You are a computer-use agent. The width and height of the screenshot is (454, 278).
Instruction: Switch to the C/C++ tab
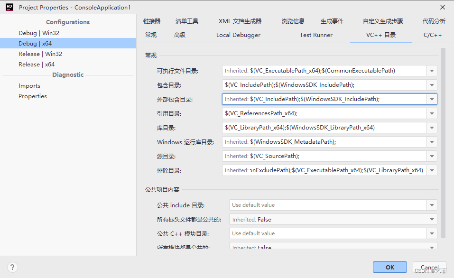[x=432, y=35]
